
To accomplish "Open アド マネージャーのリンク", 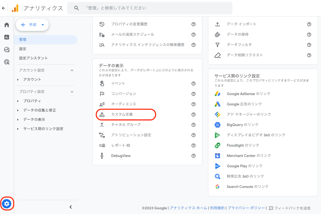I will click(249, 114).
